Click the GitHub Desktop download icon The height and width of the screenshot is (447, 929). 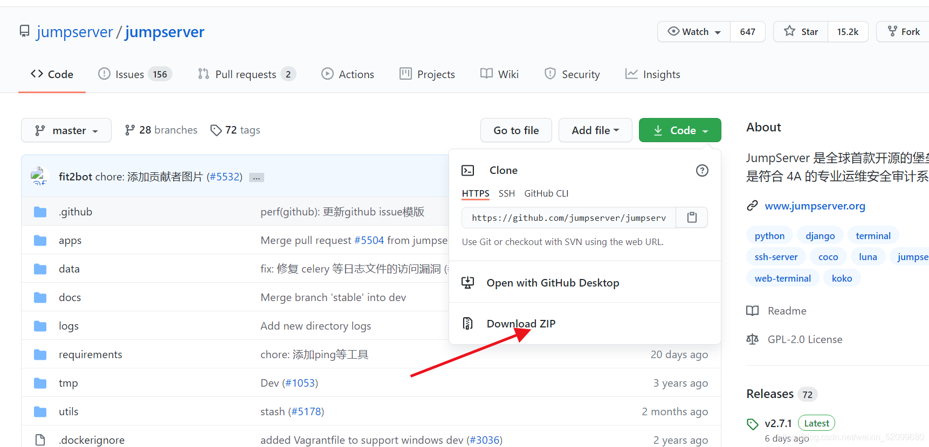coord(468,283)
